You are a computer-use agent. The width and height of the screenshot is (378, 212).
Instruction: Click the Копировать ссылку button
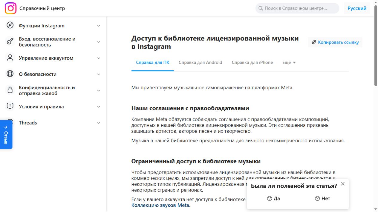(x=335, y=42)
